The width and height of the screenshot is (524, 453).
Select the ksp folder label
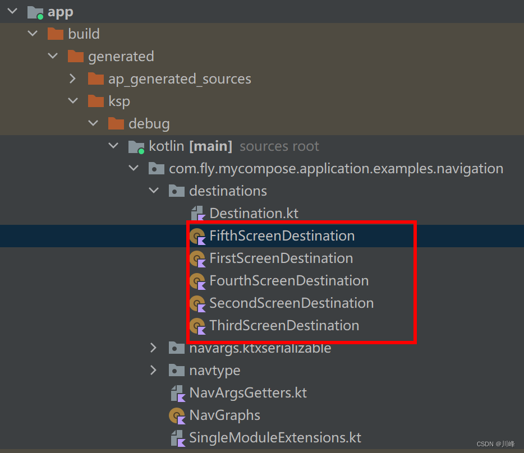[119, 101]
